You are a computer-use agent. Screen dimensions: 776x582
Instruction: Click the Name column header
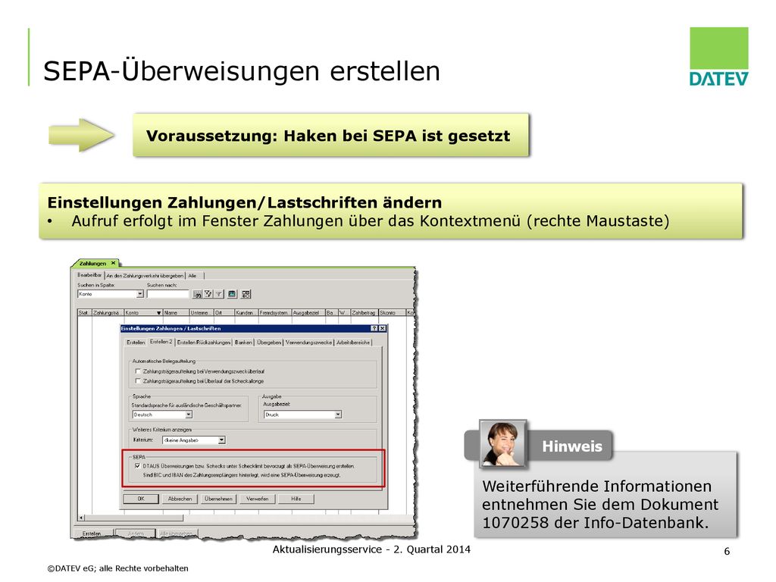[176, 313]
